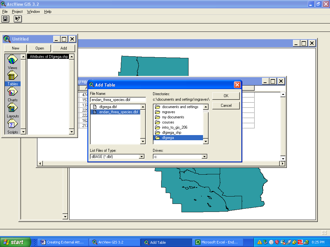This screenshot has height=247, width=330.
Task: Click the open dfgrega folder icon
Action: click(157, 138)
